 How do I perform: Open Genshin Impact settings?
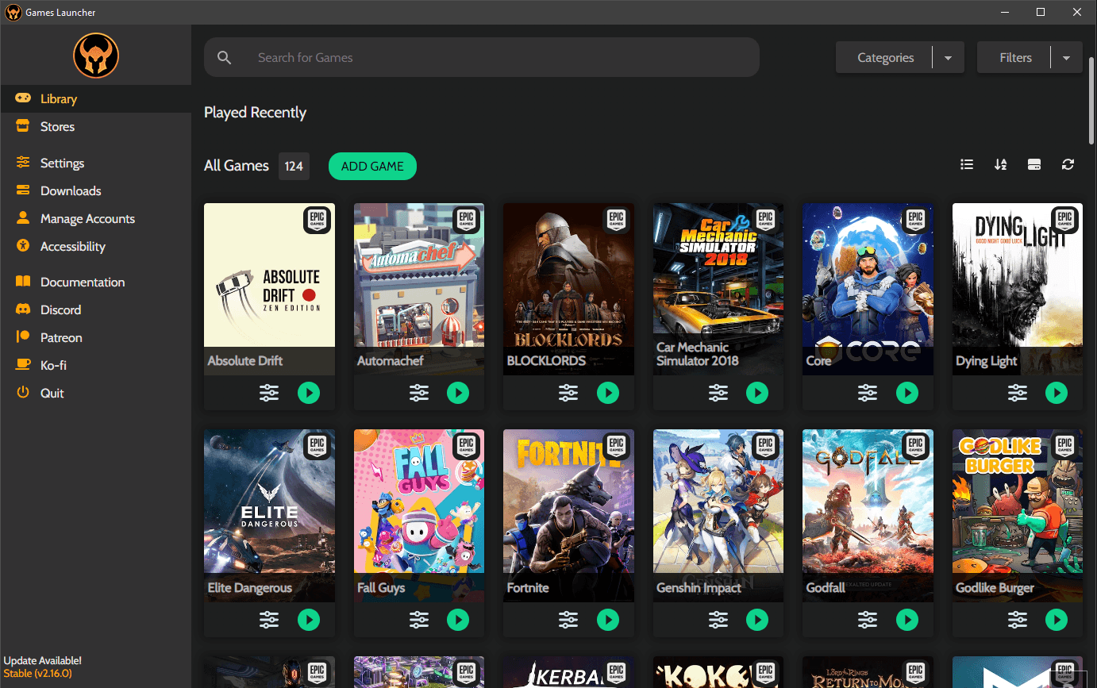point(718,620)
